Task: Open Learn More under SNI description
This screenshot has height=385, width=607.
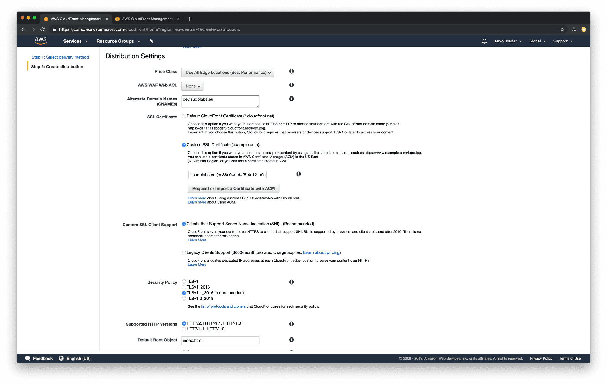Action: tap(197, 240)
